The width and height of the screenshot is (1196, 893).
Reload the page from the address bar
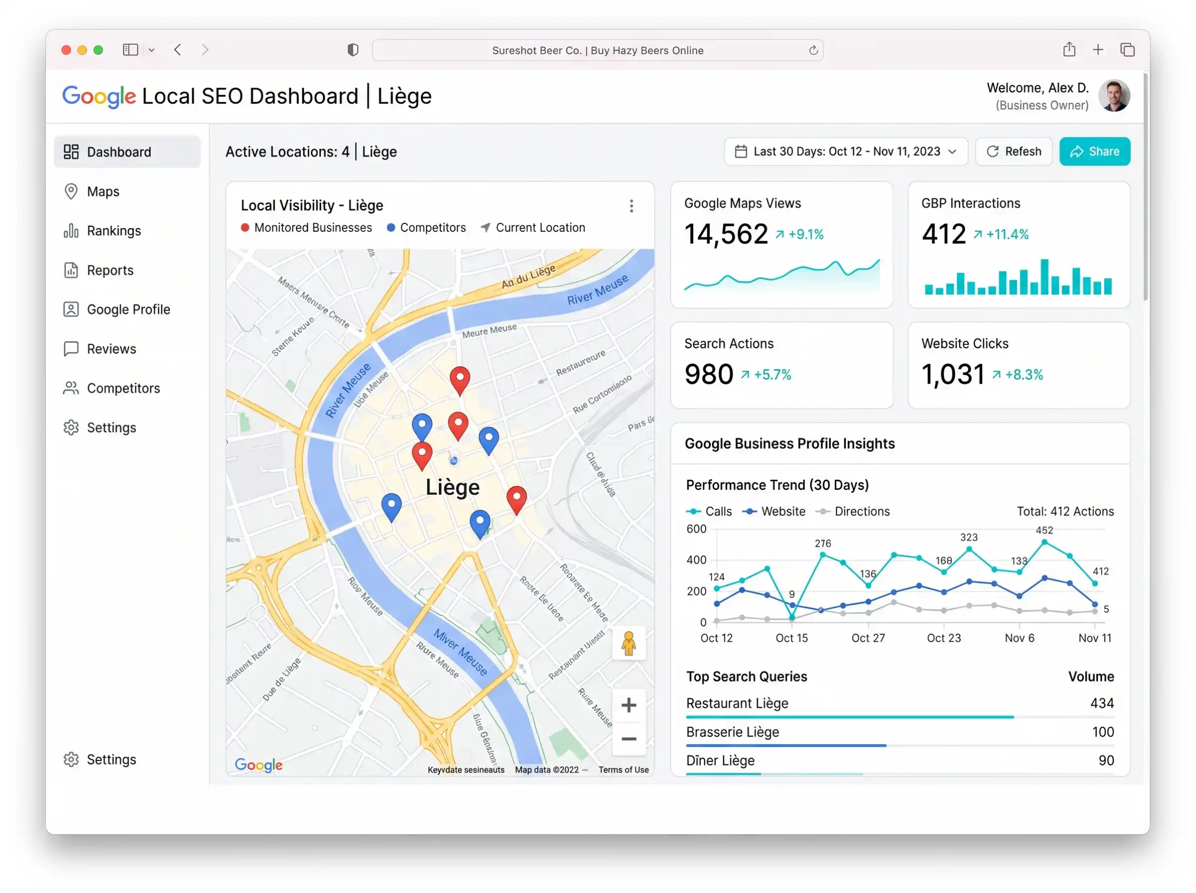pyautogui.click(x=812, y=50)
